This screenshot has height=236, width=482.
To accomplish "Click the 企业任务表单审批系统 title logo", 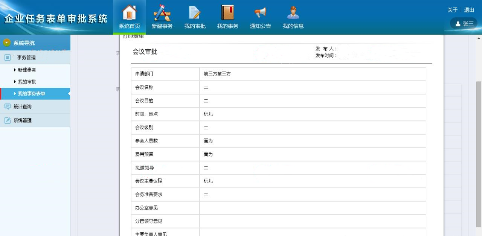I will click(x=56, y=19).
